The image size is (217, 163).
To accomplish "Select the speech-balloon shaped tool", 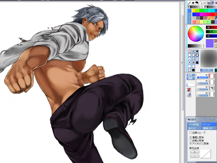I will [197, 3].
